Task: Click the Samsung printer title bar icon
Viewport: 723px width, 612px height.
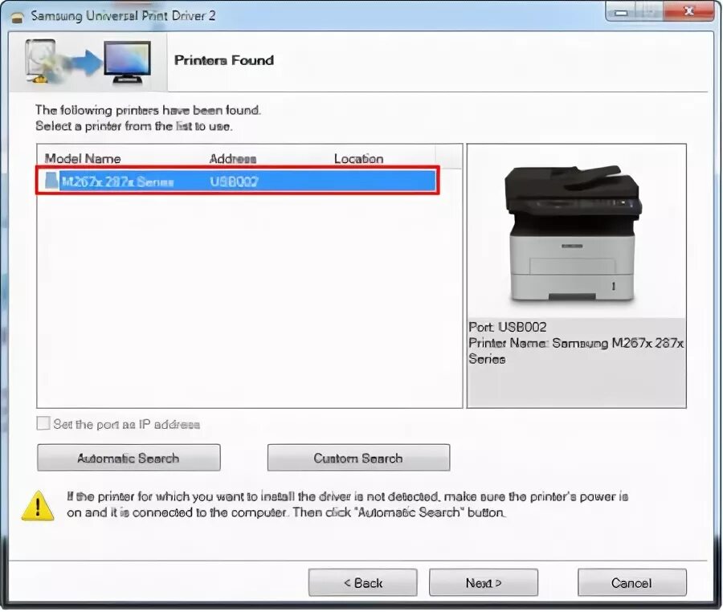Action: pyautogui.click(x=18, y=17)
